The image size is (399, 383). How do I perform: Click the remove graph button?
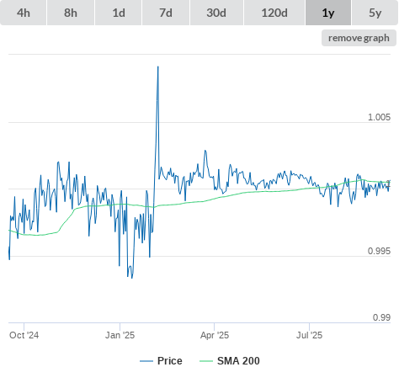[x=359, y=38]
